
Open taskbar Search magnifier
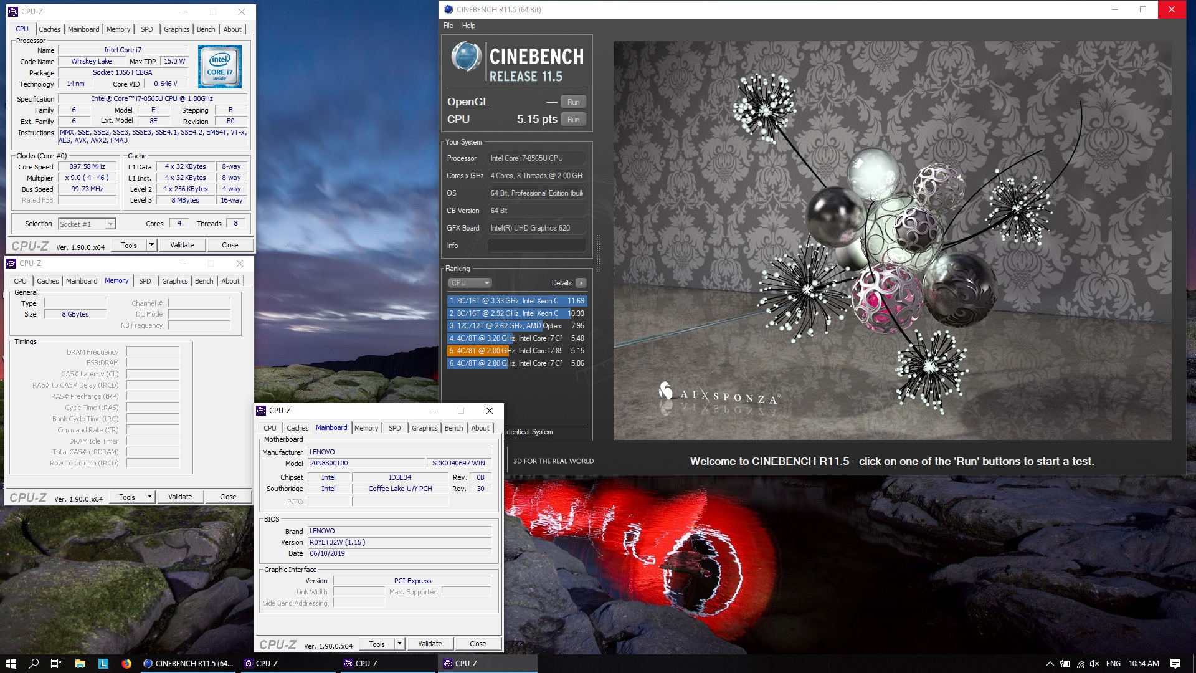click(x=34, y=664)
